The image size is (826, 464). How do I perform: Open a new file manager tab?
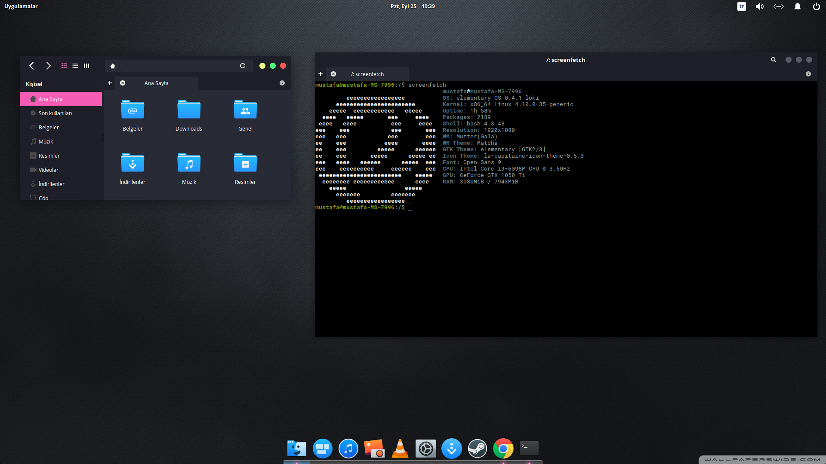click(x=110, y=83)
